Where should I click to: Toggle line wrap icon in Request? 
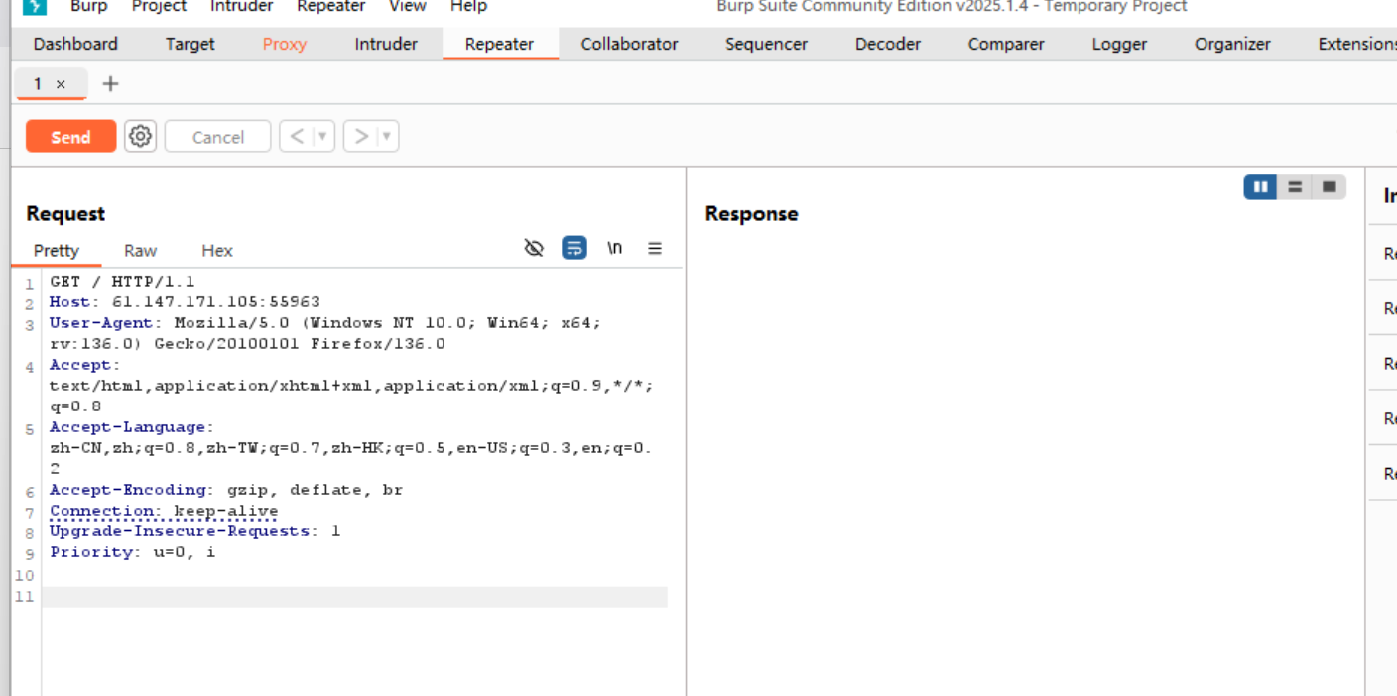[574, 248]
